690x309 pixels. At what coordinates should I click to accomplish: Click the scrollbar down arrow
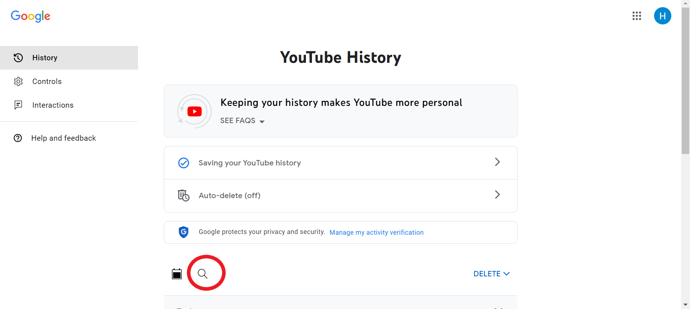coord(685,305)
